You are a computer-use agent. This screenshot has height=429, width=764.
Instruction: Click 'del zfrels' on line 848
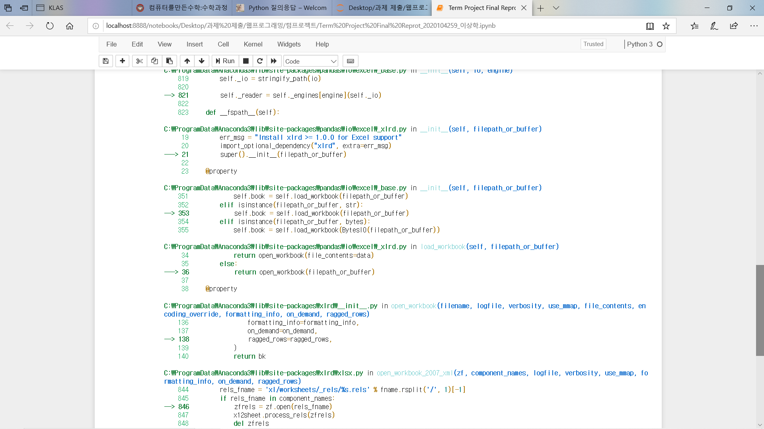pyautogui.click(x=251, y=423)
